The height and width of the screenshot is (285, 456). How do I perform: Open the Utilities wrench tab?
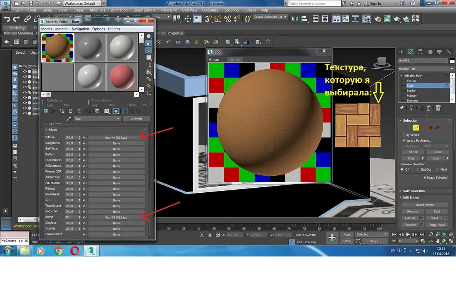tap(449, 52)
